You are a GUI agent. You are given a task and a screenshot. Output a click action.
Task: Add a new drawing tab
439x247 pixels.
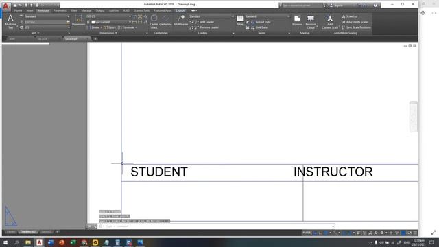coord(95,39)
